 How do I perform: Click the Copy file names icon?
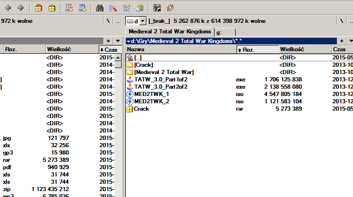139,8
